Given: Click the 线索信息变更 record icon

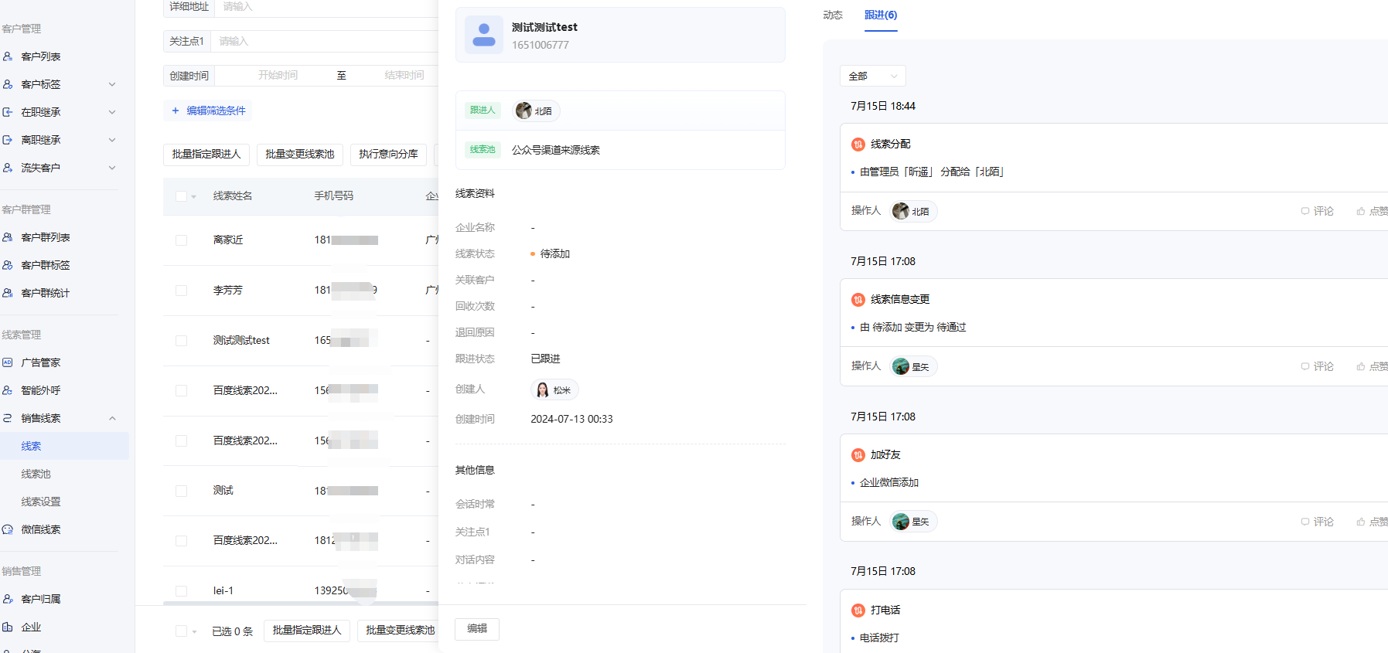Looking at the screenshot, I should 858,300.
